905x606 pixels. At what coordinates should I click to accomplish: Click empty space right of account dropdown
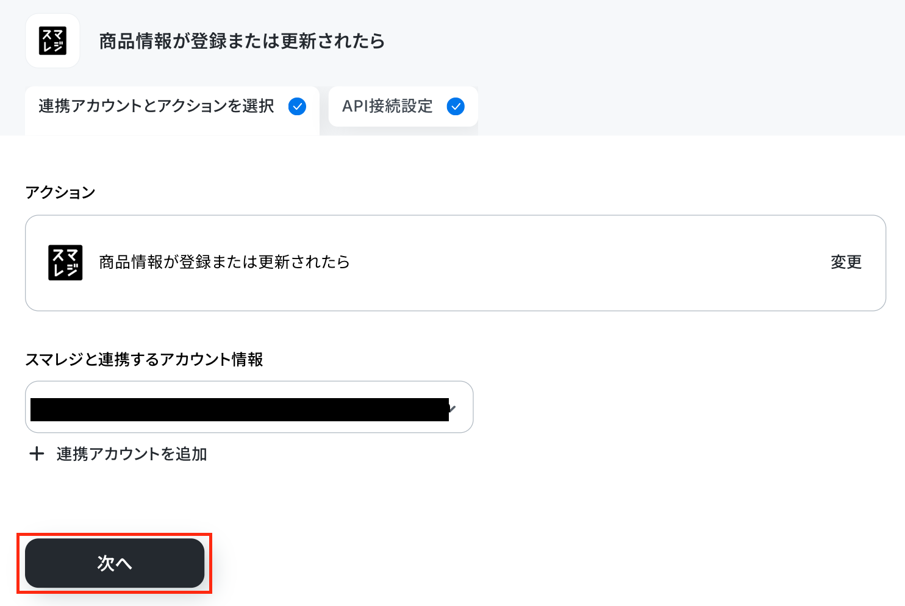click(677, 407)
